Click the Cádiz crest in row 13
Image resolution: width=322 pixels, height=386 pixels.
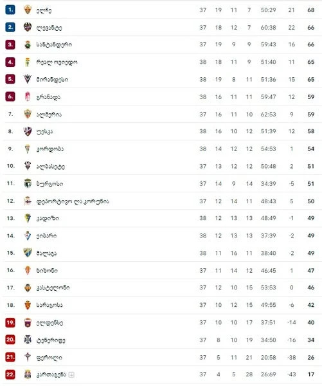28,218
